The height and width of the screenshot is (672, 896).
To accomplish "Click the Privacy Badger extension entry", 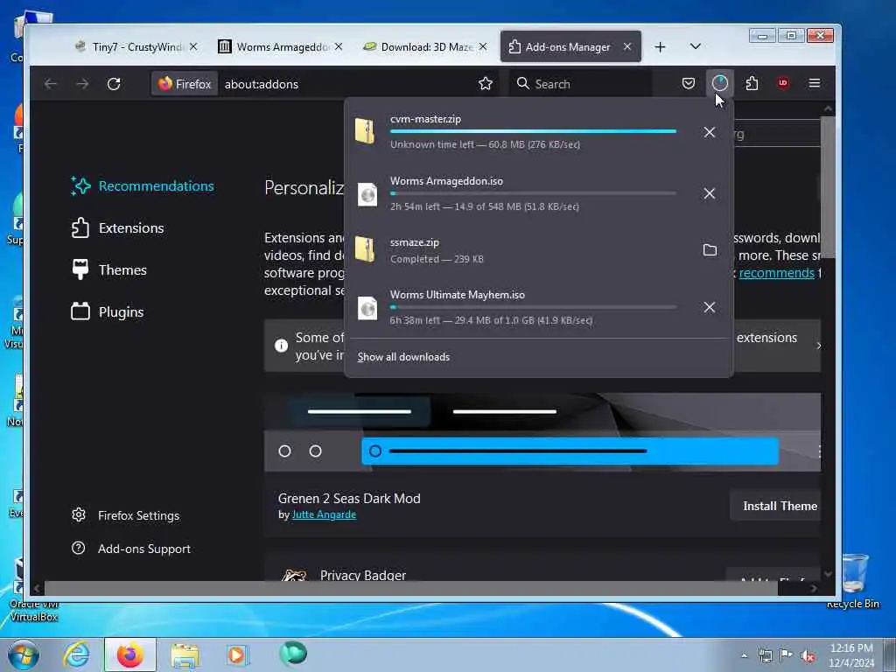I will click(x=363, y=575).
